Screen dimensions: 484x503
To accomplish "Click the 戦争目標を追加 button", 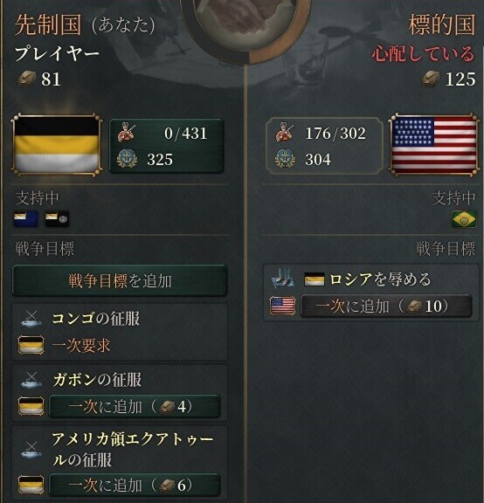I will tap(120, 280).
